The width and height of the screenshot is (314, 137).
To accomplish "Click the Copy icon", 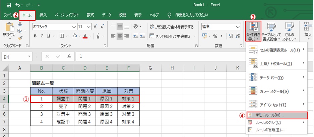I will [x=20, y=31].
